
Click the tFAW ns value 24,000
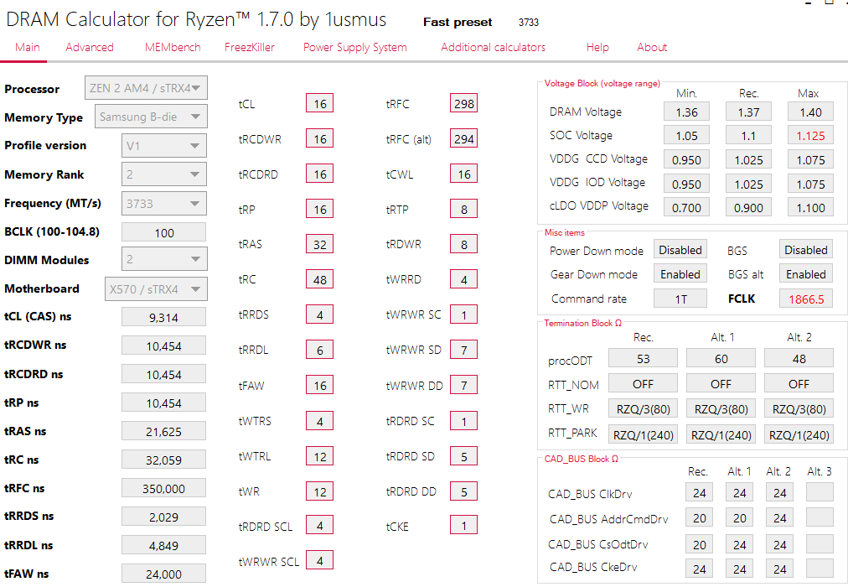coord(164,573)
